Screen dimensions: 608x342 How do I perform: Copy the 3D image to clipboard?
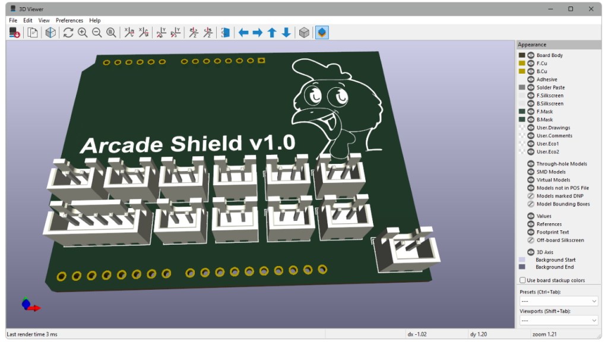pos(33,33)
